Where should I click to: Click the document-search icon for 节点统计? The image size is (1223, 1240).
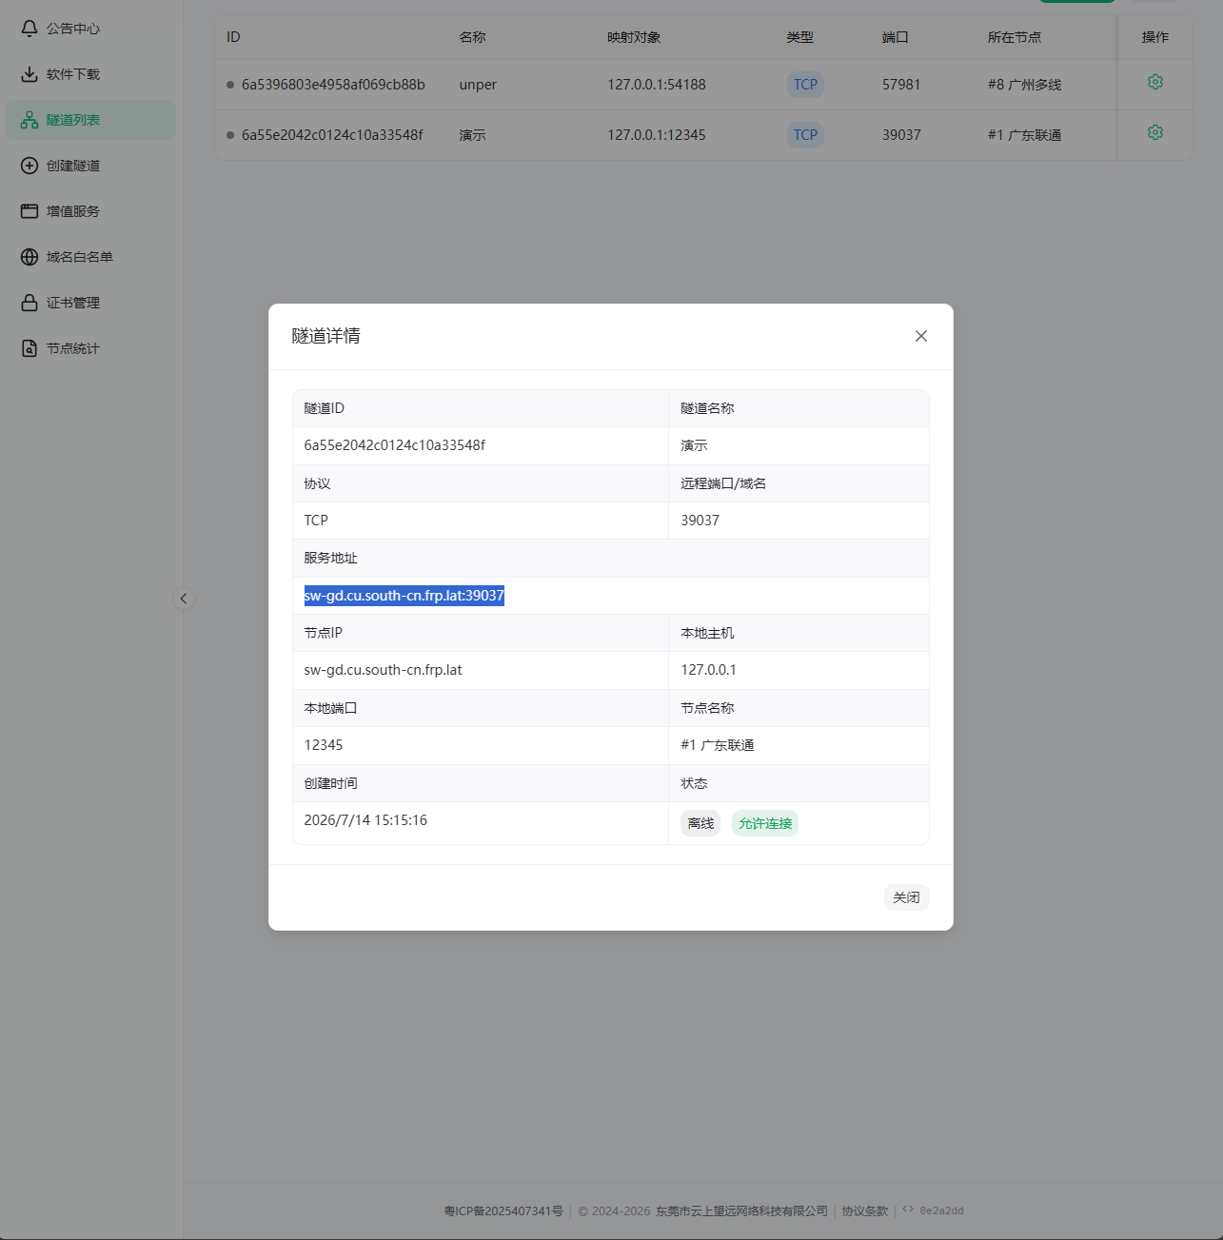[x=30, y=348]
